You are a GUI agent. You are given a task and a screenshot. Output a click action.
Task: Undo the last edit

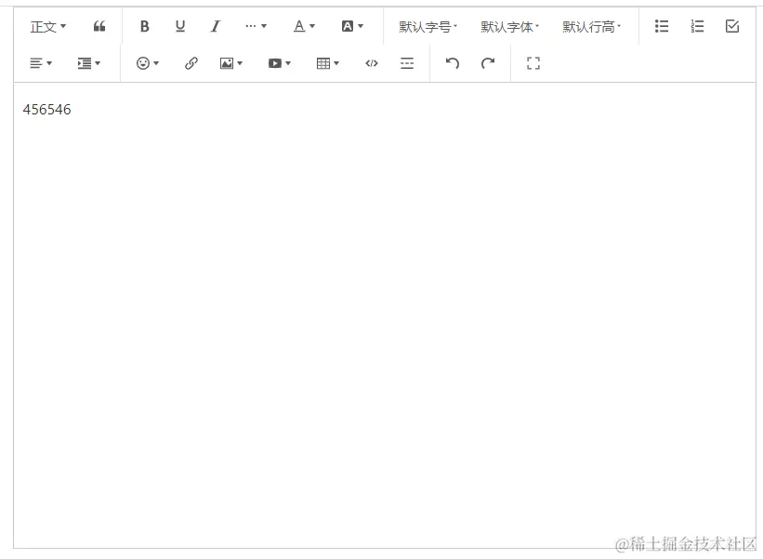click(x=452, y=63)
